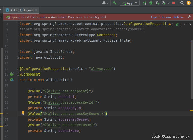The width and height of the screenshot is (193, 140).
Task: Click the stereotype.Component import line
Action: (x=68, y=35)
